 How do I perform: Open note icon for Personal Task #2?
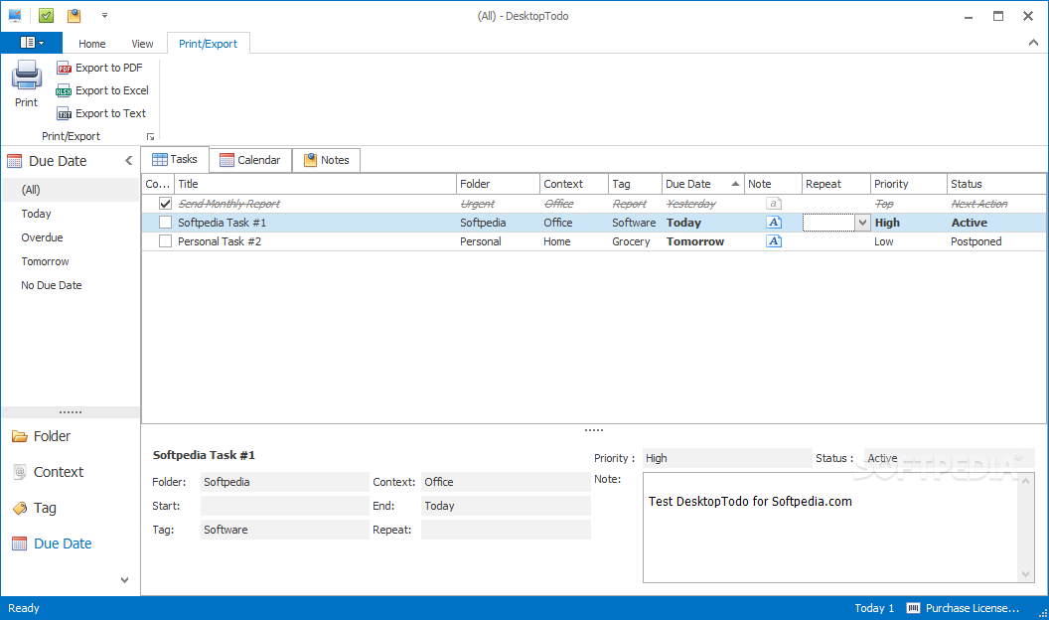774,240
